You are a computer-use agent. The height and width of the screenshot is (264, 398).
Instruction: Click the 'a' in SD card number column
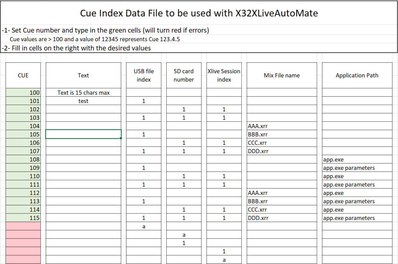[x=184, y=235]
